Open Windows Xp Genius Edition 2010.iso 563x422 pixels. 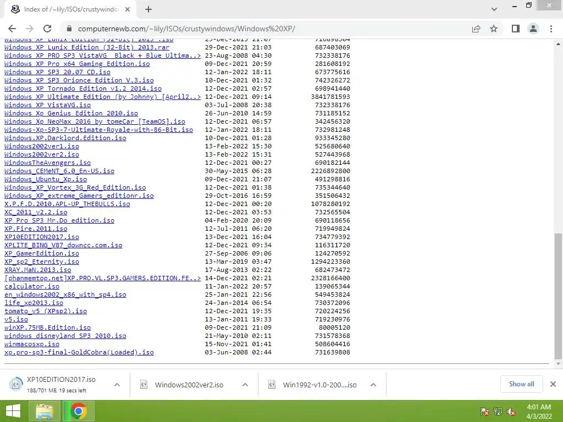point(71,113)
